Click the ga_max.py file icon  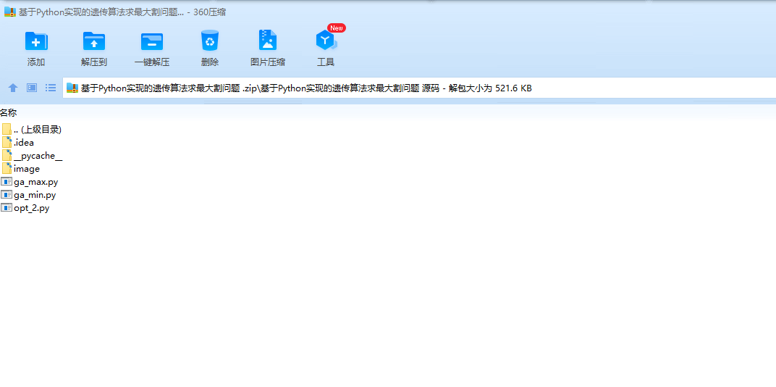7,182
